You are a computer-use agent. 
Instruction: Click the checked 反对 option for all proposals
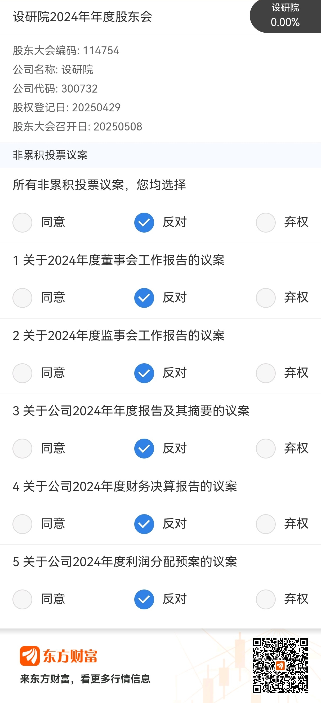coord(144,222)
